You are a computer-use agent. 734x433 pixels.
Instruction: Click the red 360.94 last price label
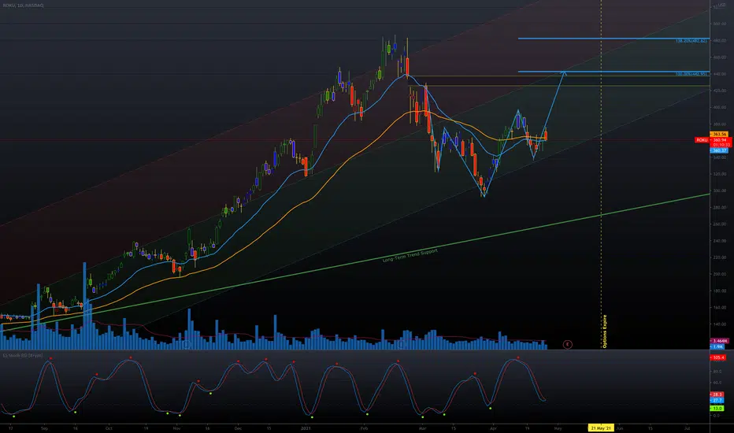click(x=720, y=140)
